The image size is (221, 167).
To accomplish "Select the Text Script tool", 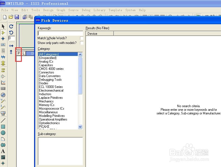I will click(3, 51).
